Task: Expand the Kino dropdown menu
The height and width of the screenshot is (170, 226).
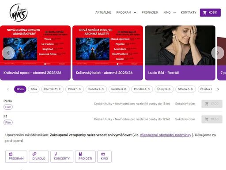Action: coord(169,12)
